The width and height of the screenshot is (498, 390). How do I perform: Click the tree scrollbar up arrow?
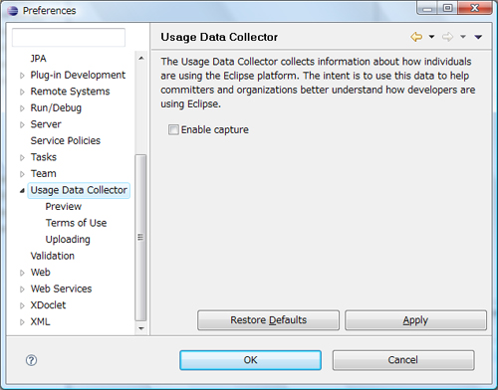(141, 58)
